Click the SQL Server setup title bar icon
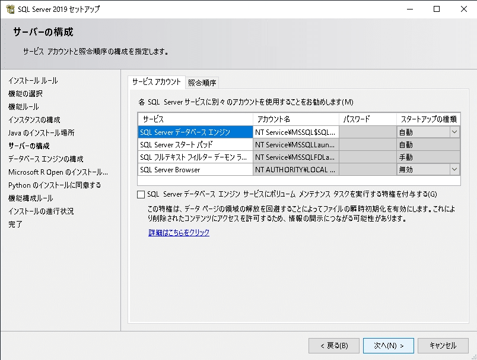Viewport: 477px width, 360px height. click(10, 9)
